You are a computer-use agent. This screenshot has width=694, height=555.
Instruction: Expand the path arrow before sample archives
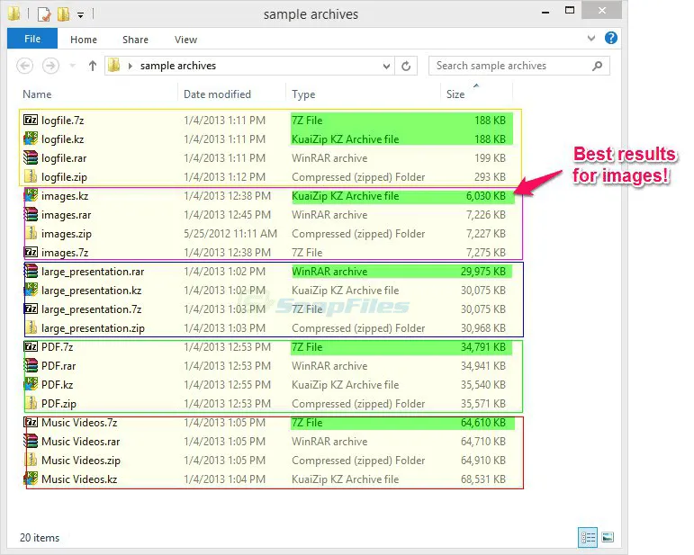point(131,66)
